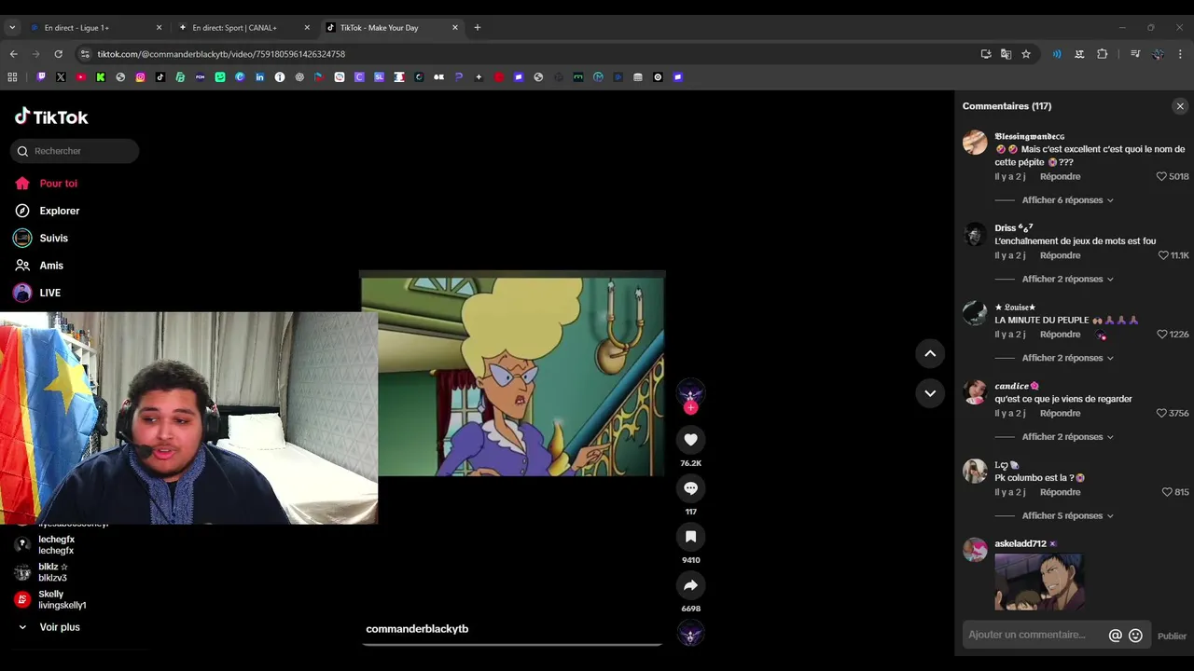Open the X bookmark

pos(61,77)
